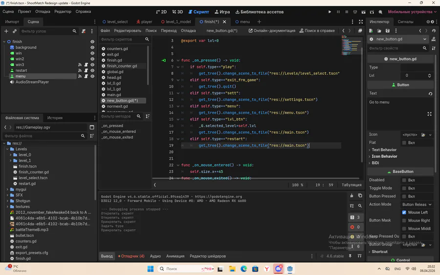The height and width of the screenshot is (275, 440).
Task: Stop the running project
Action: click(347, 12)
